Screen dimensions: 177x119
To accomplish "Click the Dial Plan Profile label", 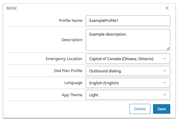I will tap(68, 71).
